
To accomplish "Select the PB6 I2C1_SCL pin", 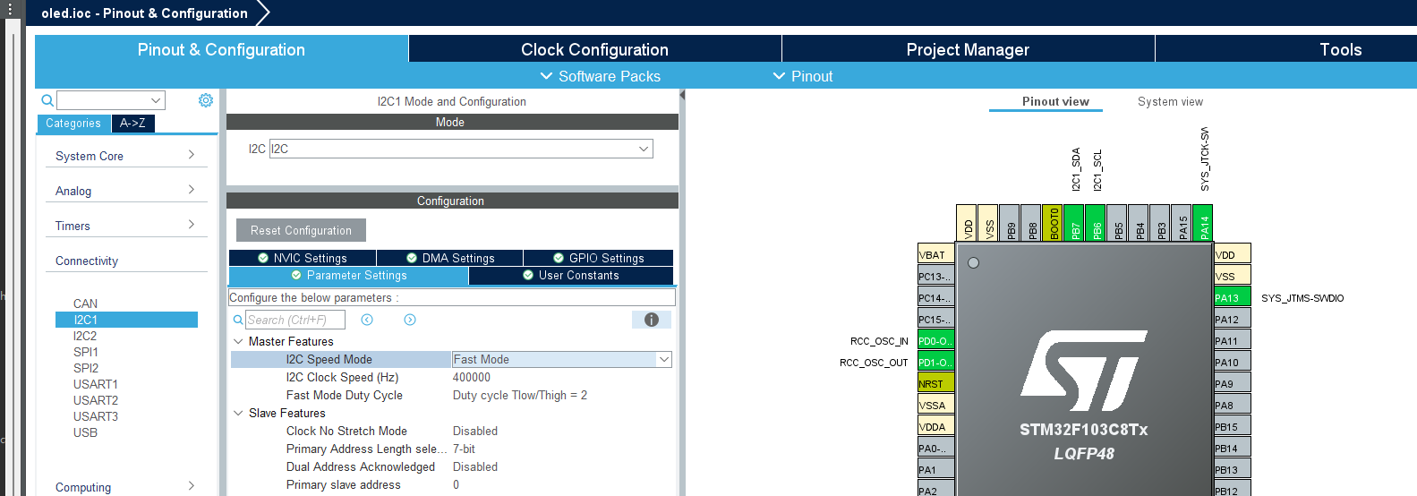I will (1095, 223).
